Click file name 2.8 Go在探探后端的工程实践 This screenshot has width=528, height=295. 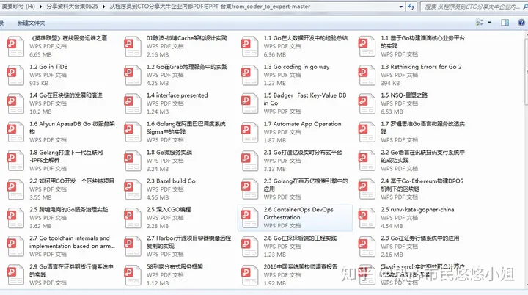click(x=300, y=238)
